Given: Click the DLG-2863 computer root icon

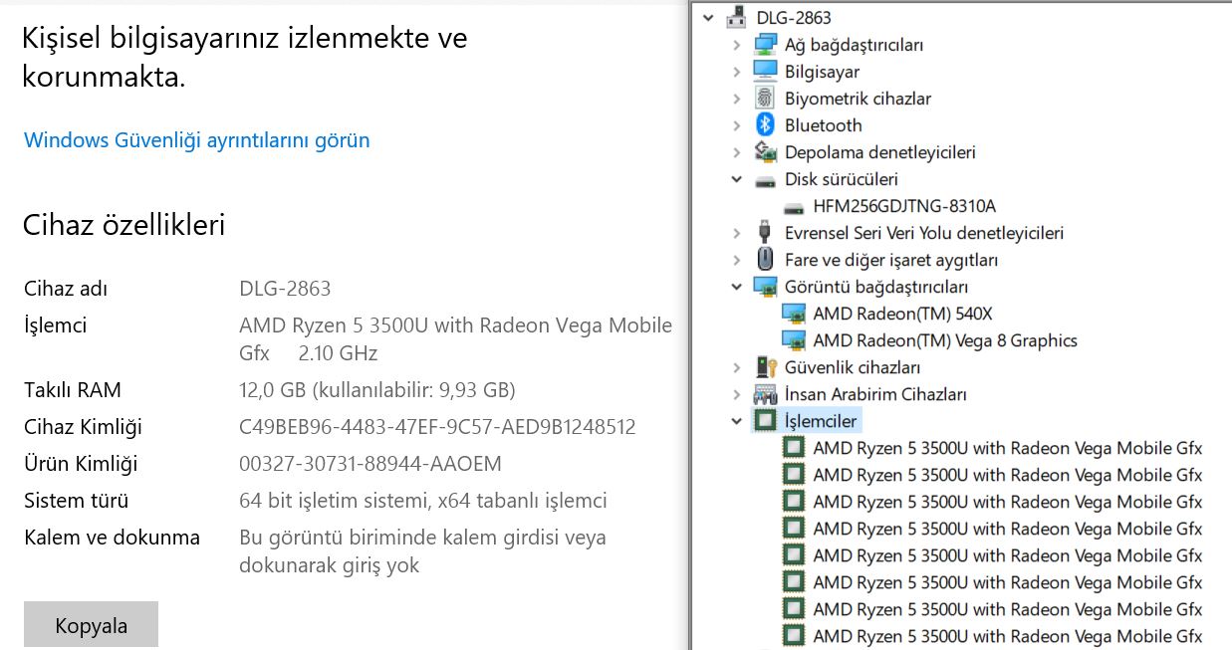Looking at the screenshot, I should point(737,17).
